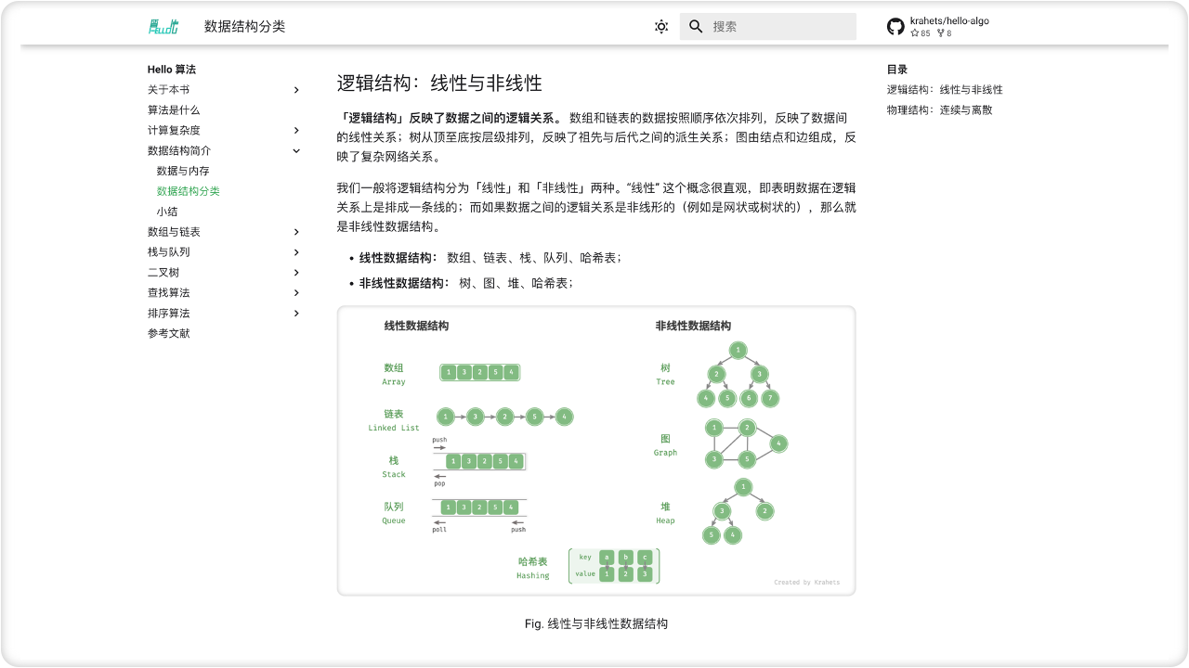Click the GitHub octocat icon

point(895,27)
